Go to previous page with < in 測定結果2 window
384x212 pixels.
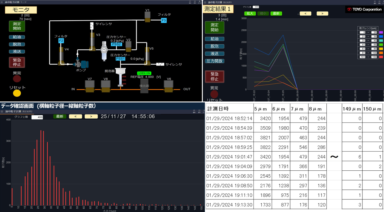click(x=75, y=116)
